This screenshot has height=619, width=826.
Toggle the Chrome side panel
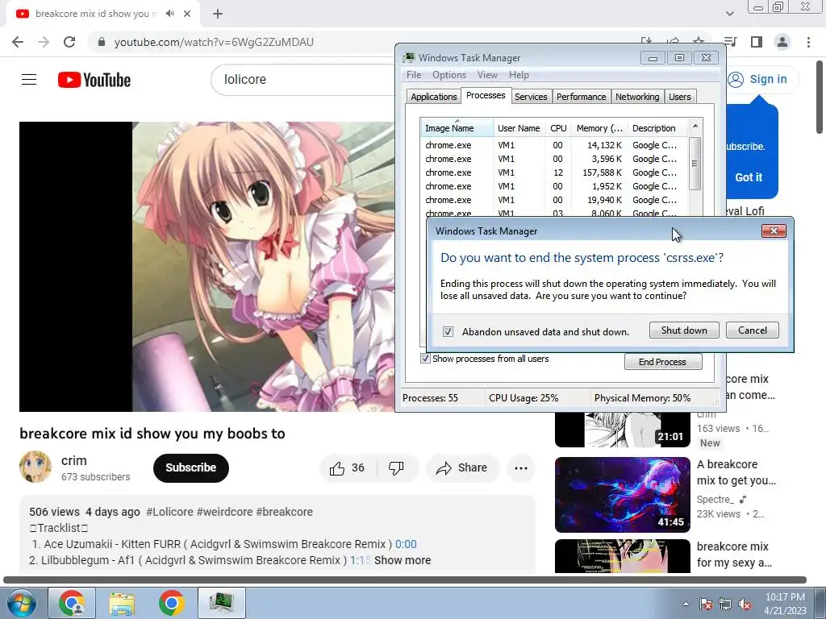(x=757, y=42)
